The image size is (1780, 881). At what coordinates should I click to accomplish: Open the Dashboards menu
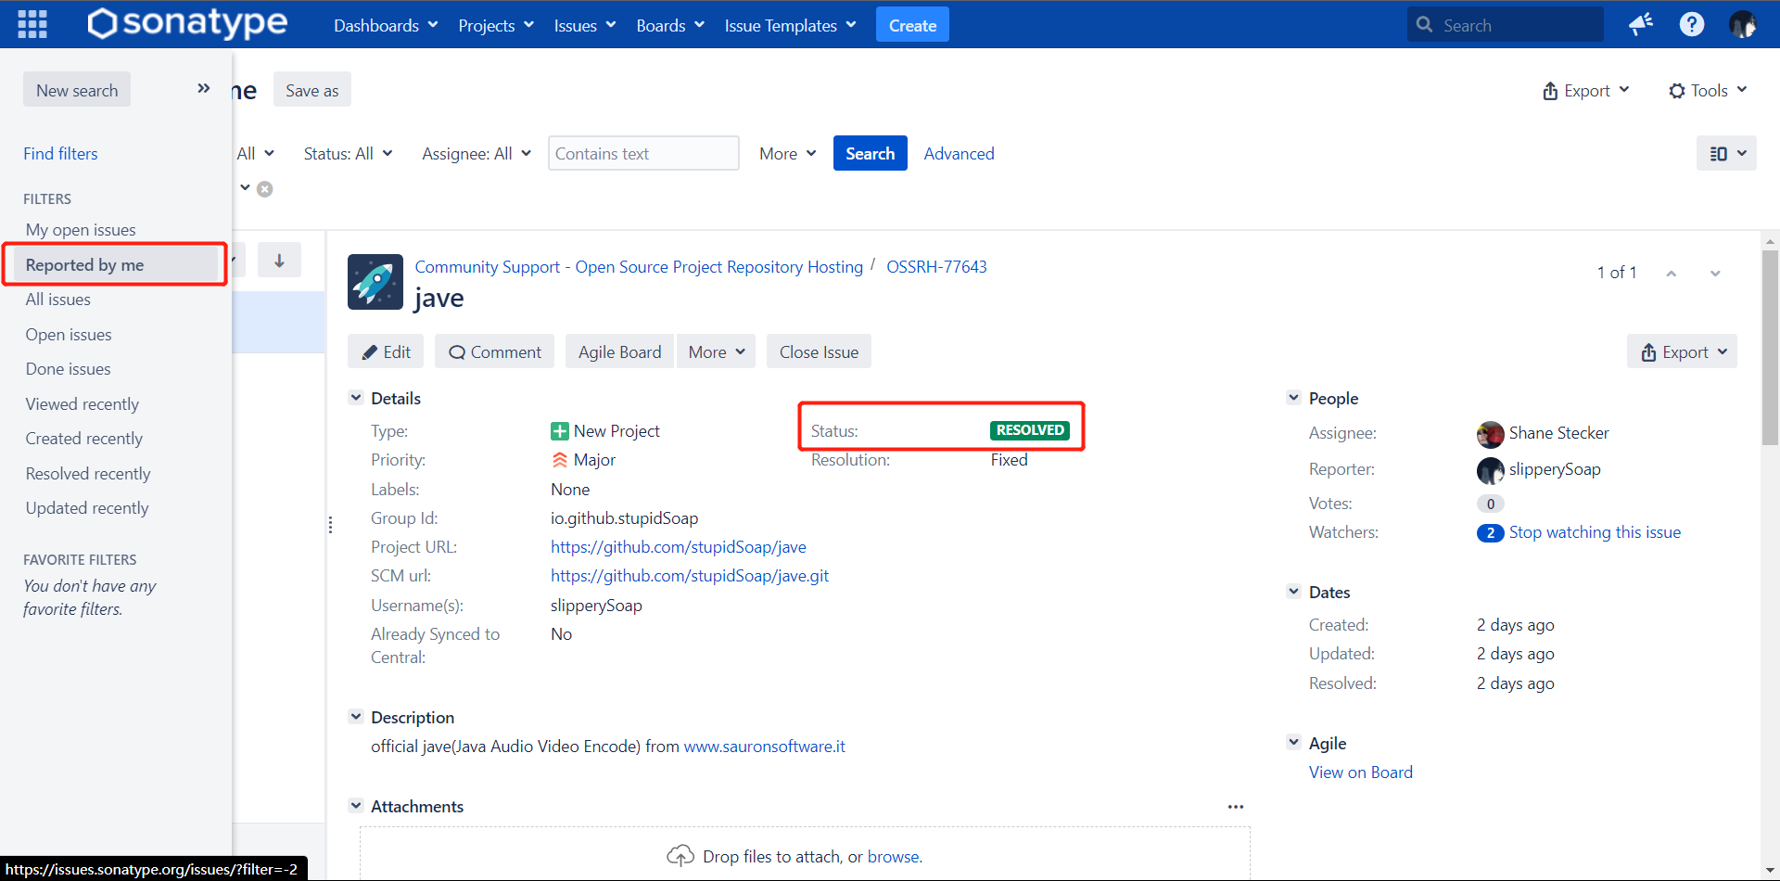(386, 25)
